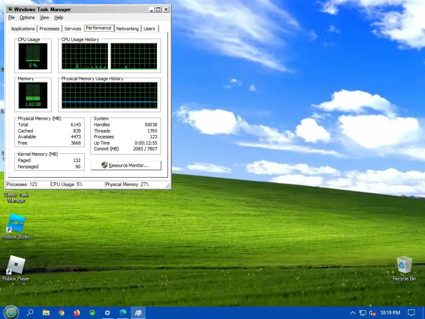The height and width of the screenshot is (319, 425).
Task: Click the right CPU Usage History graph
Action: [x=134, y=56]
